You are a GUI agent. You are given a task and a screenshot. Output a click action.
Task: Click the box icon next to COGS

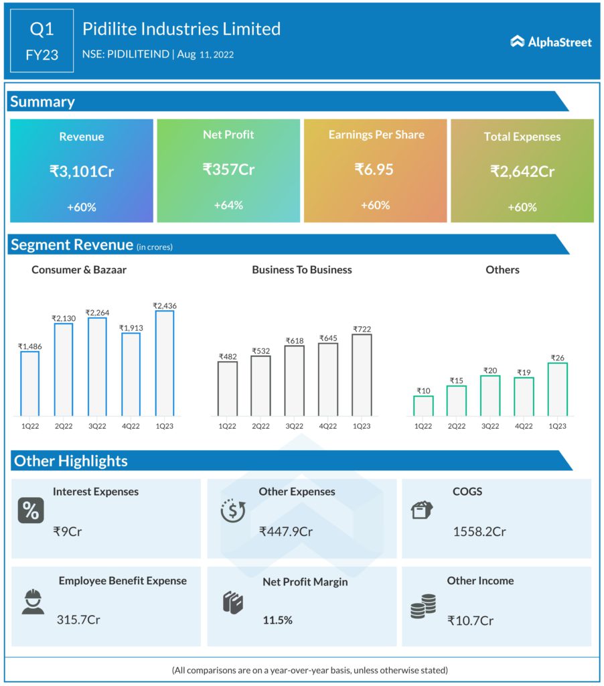(x=422, y=510)
